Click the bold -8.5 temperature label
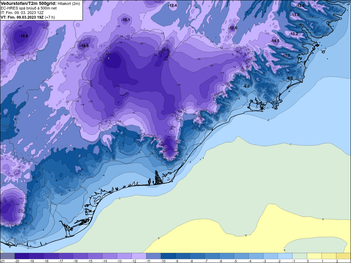This screenshot has width=351, height=263. 290,78
